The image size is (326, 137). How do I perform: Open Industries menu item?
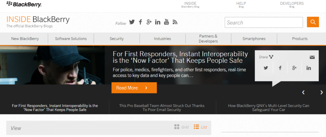(162, 38)
